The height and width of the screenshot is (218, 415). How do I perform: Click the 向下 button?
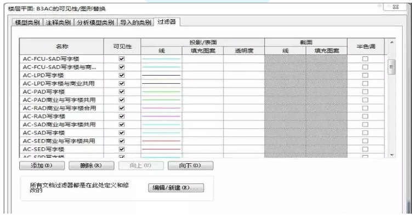pyautogui.click(x=190, y=165)
